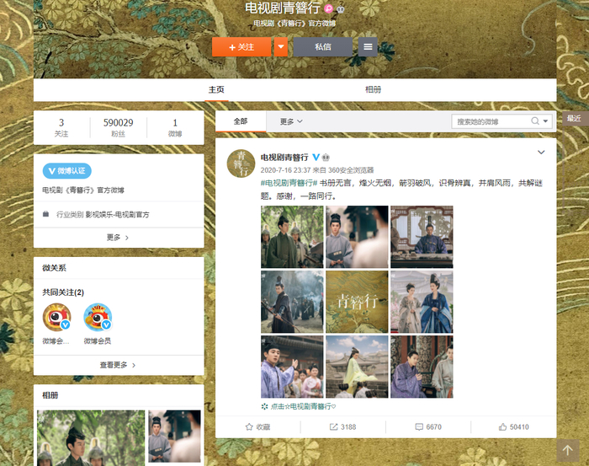Open the large album photo in 相册 panel
The width and height of the screenshot is (589, 466).
click(x=91, y=438)
